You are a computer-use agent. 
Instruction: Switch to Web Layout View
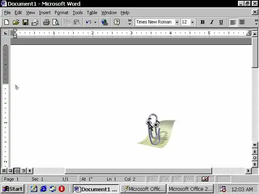click(x=11, y=171)
